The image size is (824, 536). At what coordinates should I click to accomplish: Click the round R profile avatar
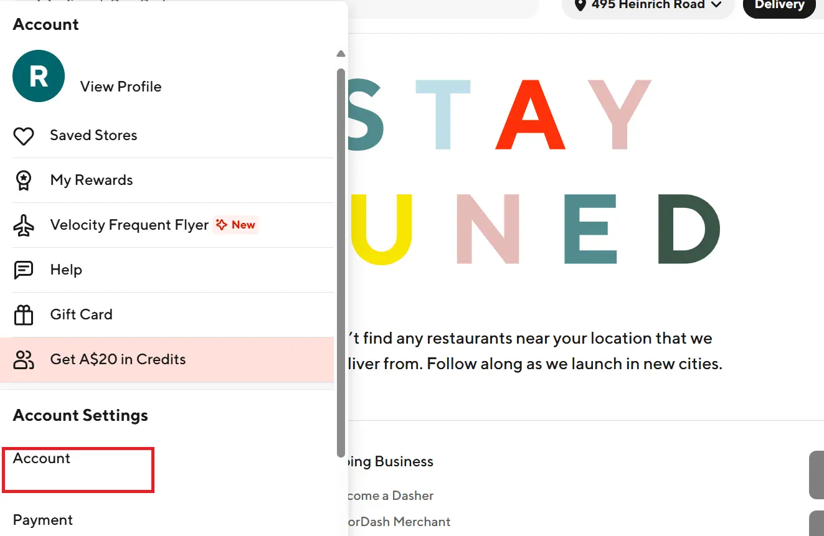pyautogui.click(x=39, y=77)
